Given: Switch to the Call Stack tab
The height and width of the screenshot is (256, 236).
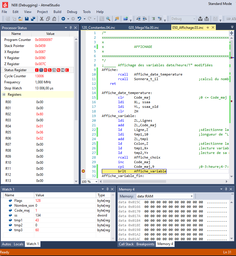Looking at the screenshot, I should click(x=126, y=244).
